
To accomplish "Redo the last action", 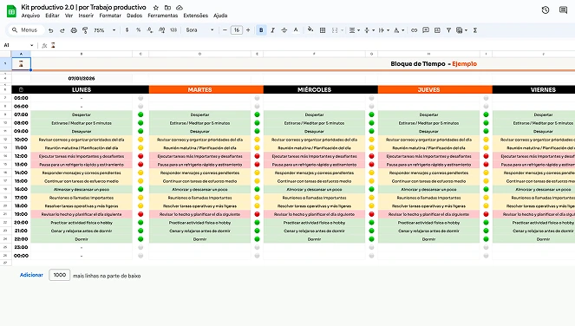I will (x=62, y=30).
